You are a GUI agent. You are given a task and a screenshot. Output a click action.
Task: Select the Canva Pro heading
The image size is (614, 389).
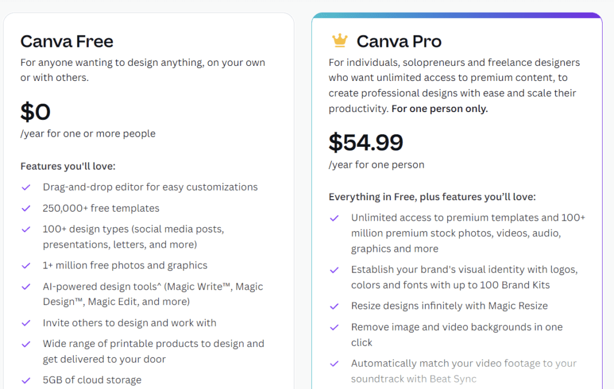point(399,41)
